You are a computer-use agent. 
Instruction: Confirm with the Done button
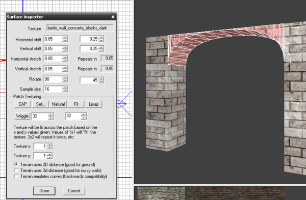coord(44,191)
